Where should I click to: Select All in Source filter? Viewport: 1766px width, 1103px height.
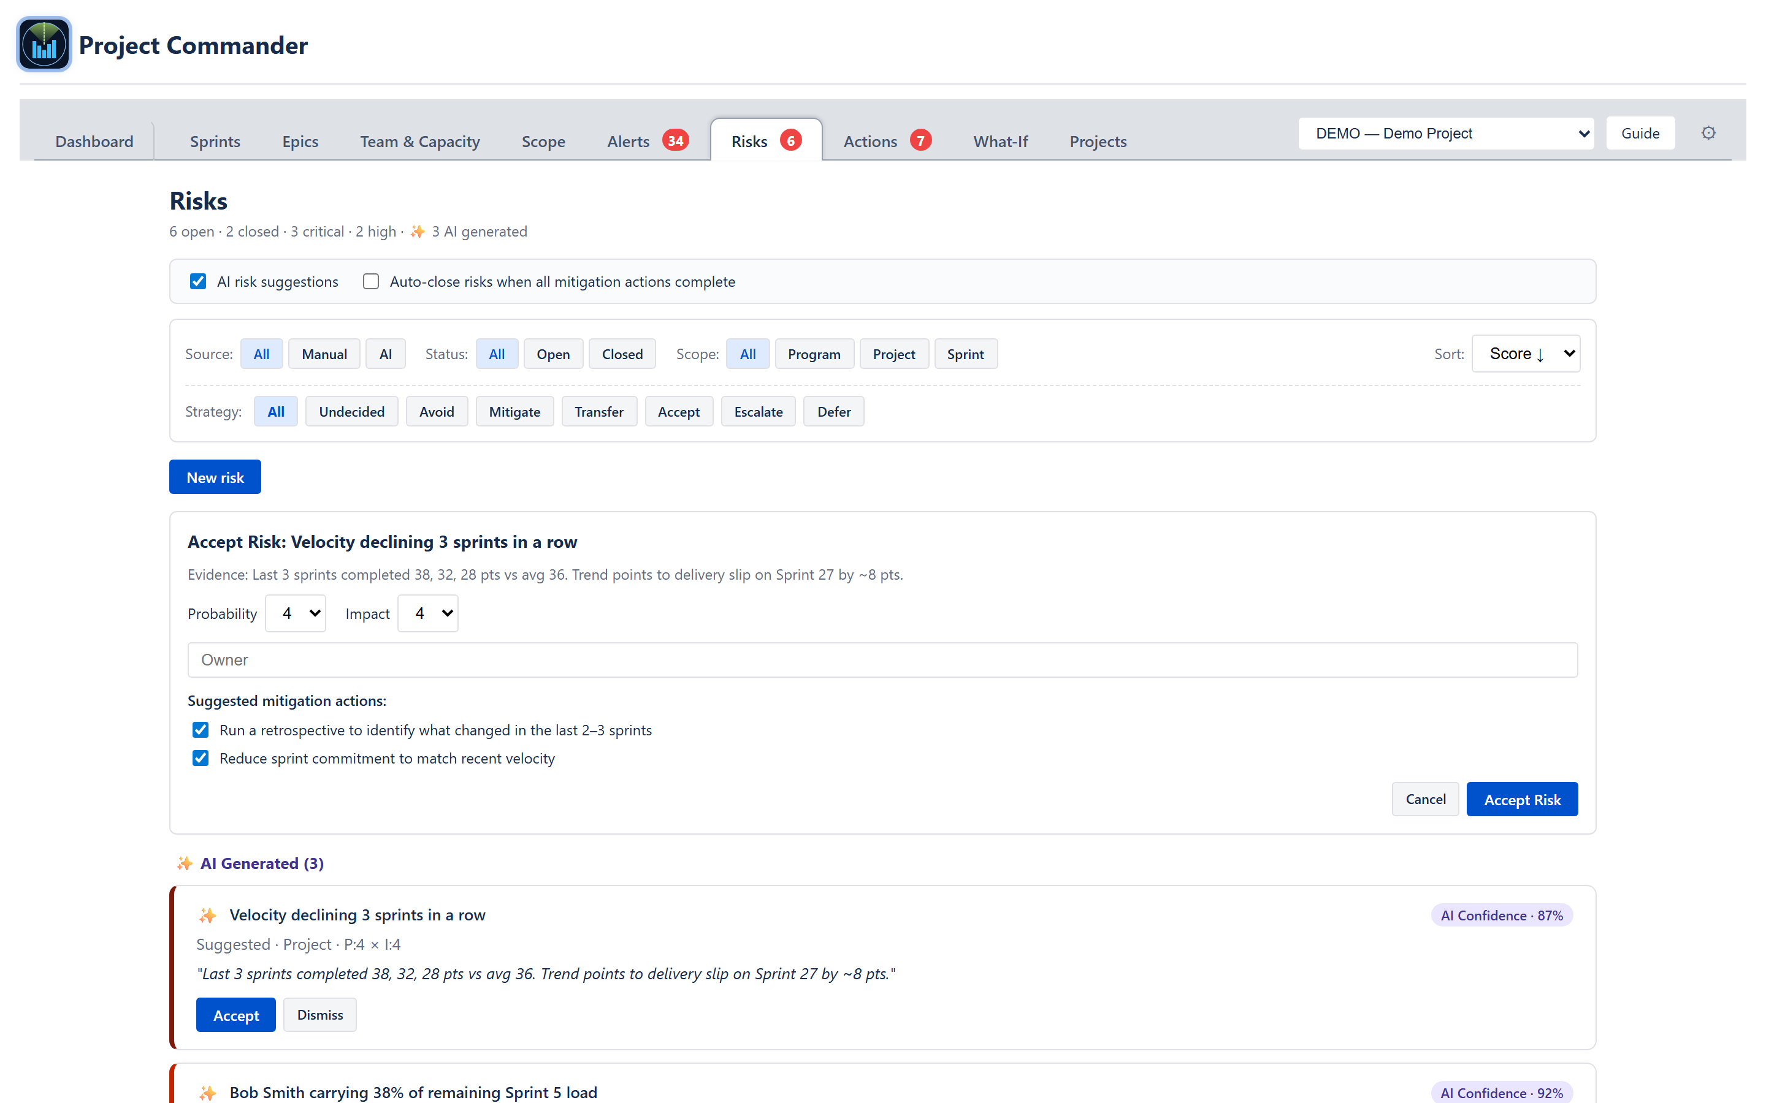(261, 354)
